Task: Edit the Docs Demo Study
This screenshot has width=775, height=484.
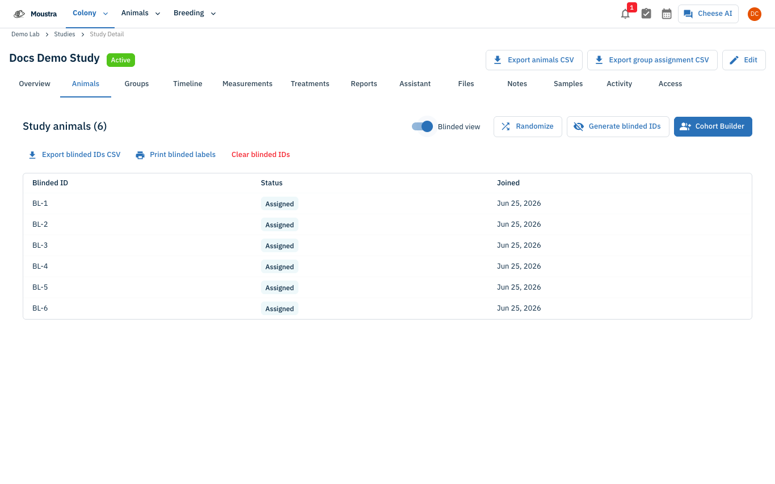Action: (744, 60)
